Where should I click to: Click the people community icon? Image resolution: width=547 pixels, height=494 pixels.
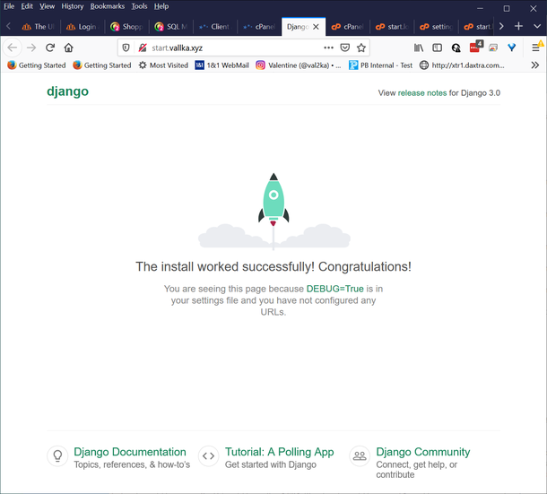point(360,455)
